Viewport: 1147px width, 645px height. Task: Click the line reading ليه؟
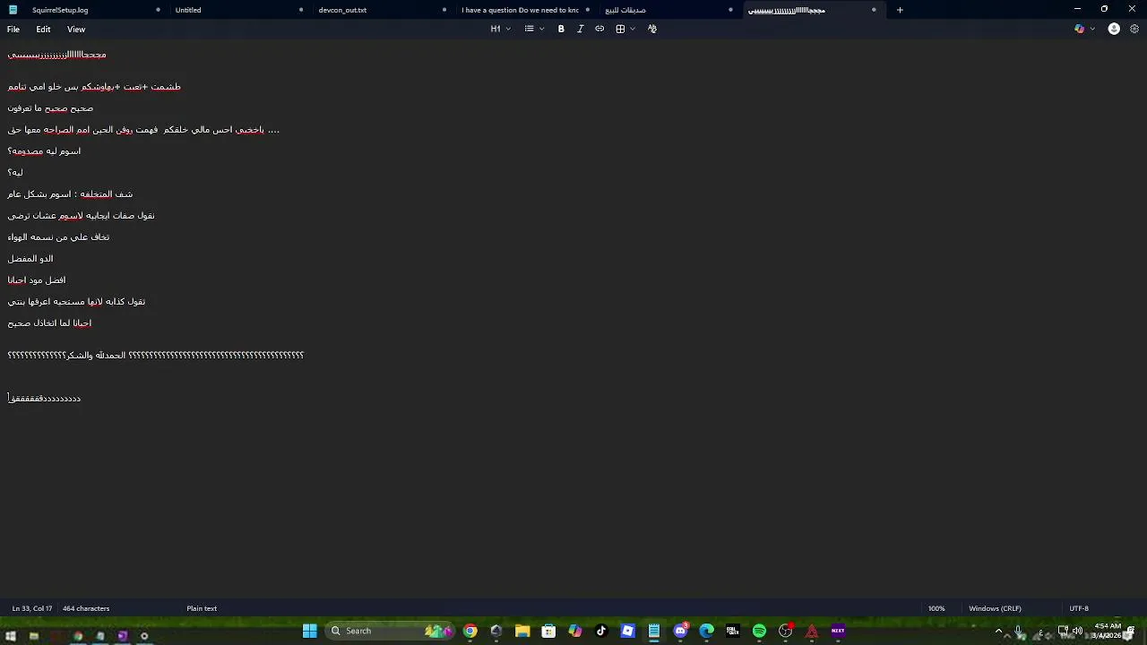[x=15, y=172]
